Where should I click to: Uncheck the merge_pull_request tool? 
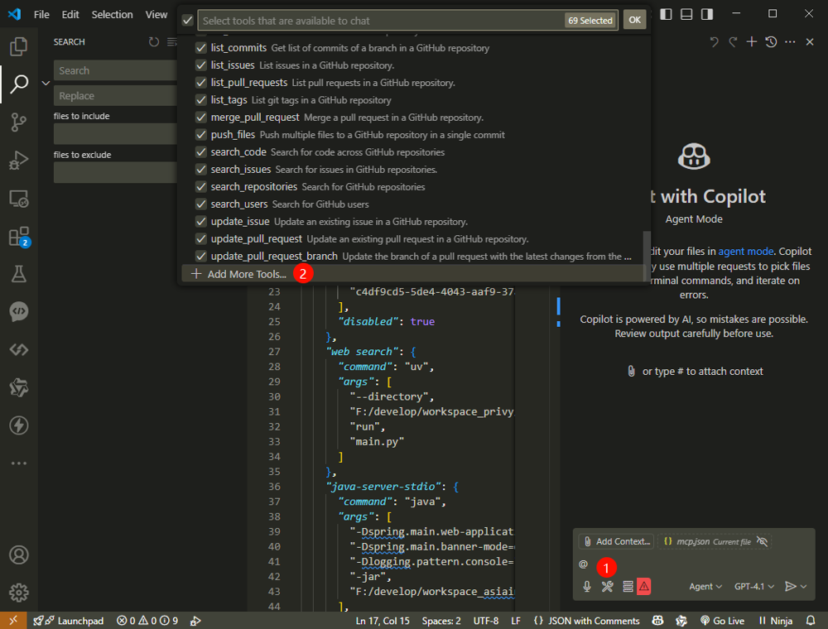pyautogui.click(x=200, y=118)
